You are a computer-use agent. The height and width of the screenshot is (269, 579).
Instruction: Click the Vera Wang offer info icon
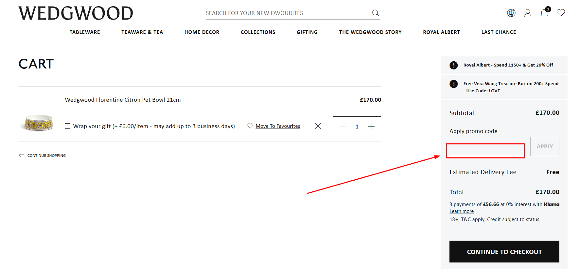click(454, 84)
